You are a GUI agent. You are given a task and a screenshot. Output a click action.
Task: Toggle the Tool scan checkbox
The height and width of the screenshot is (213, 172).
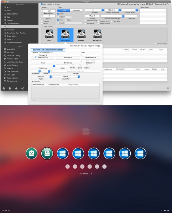click(x=58, y=20)
